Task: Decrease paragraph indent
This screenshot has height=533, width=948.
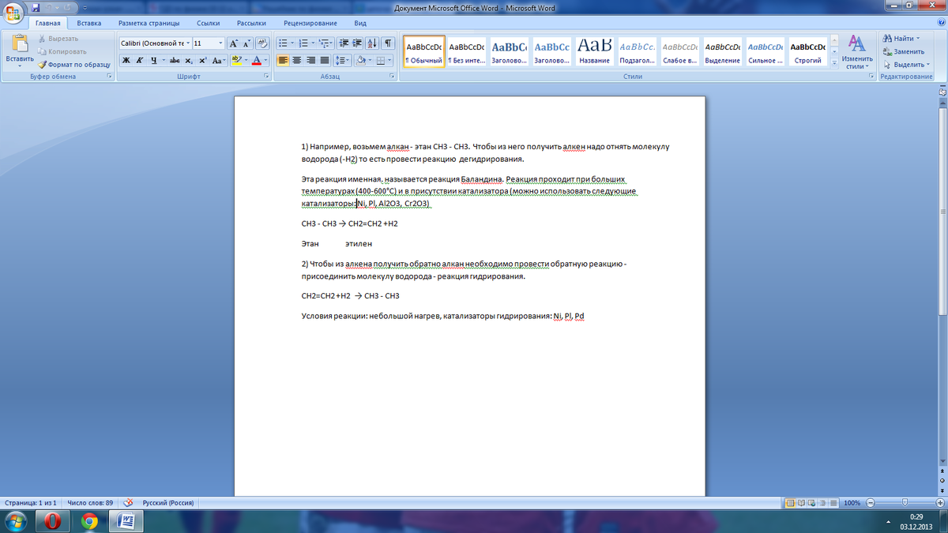Action: coord(344,43)
